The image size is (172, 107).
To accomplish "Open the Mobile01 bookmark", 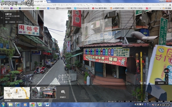I will tap(41, 8).
